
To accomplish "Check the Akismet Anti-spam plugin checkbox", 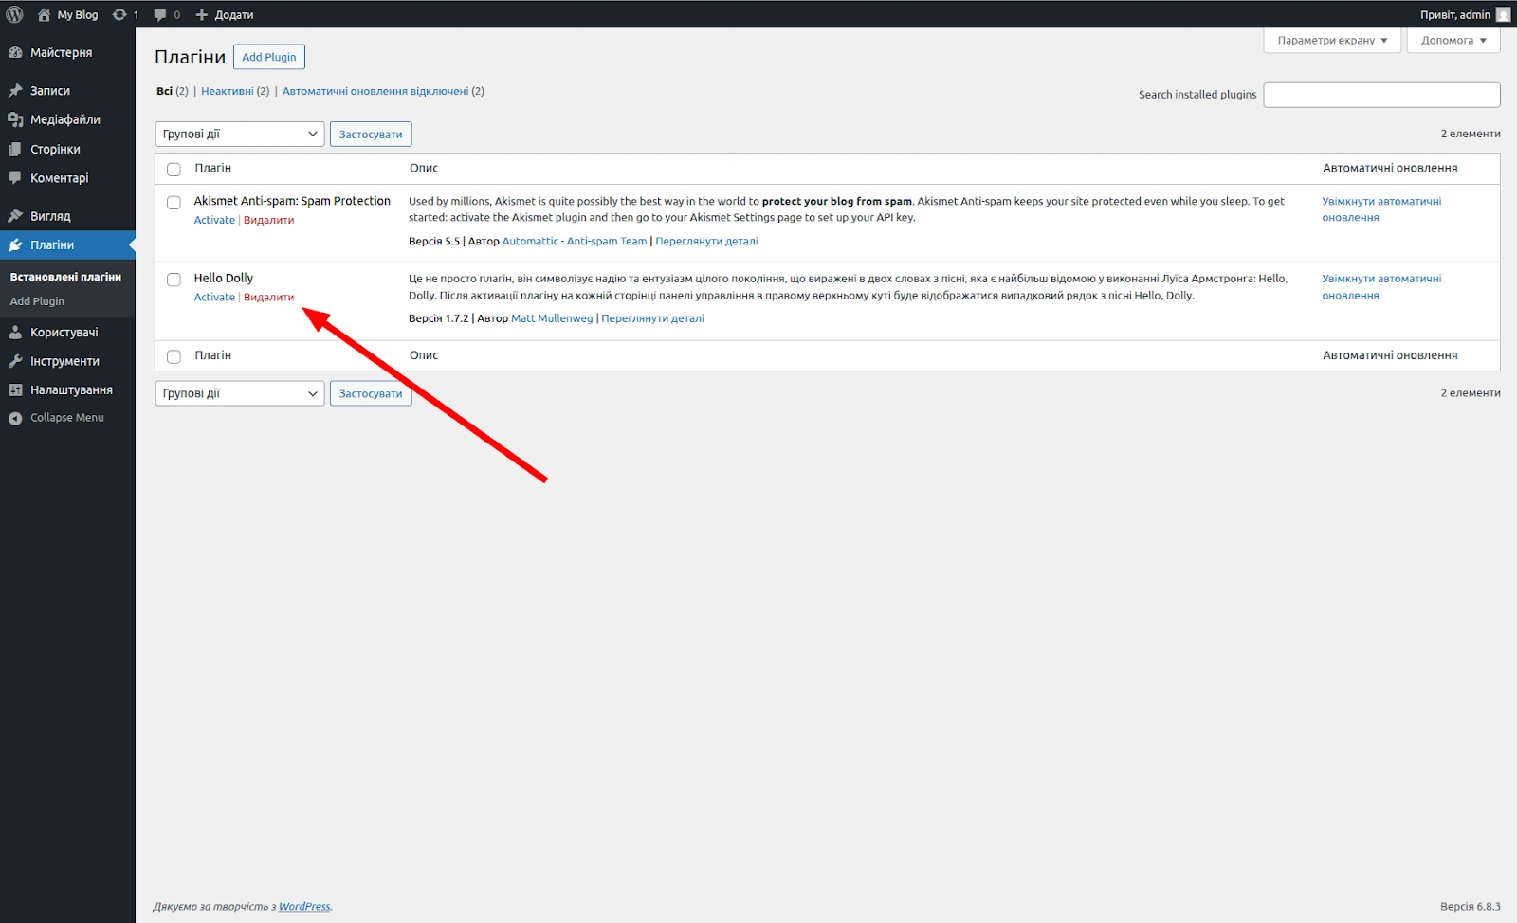I will point(174,202).
